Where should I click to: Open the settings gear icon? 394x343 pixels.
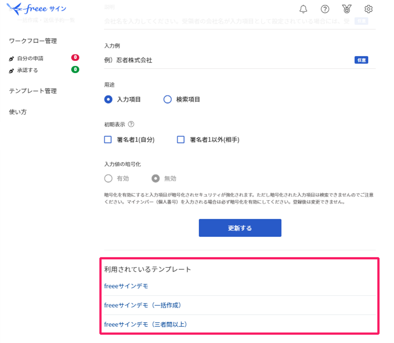pyautogui.click(x=369, y=9)
